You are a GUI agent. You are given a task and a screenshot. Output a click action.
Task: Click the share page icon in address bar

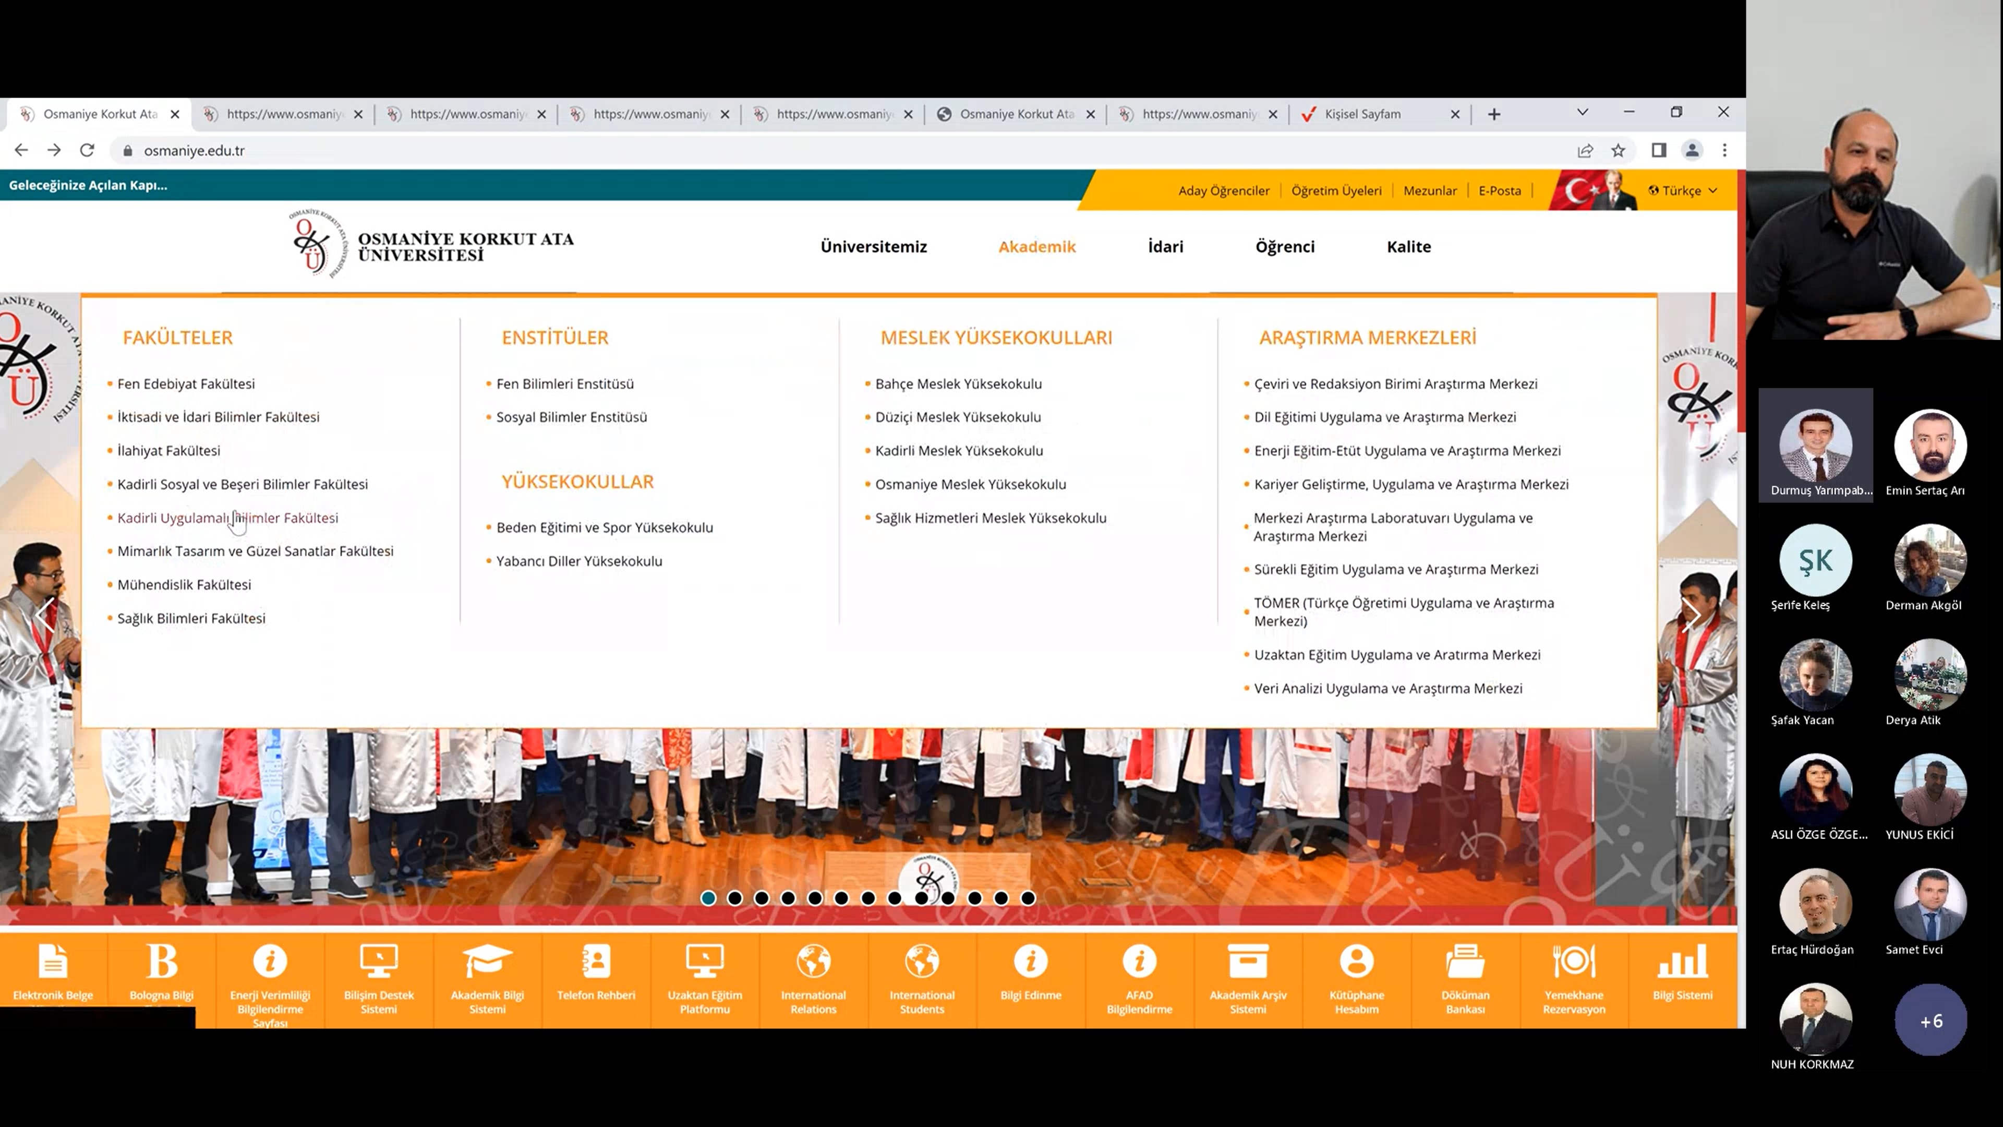pos(1585,150)
